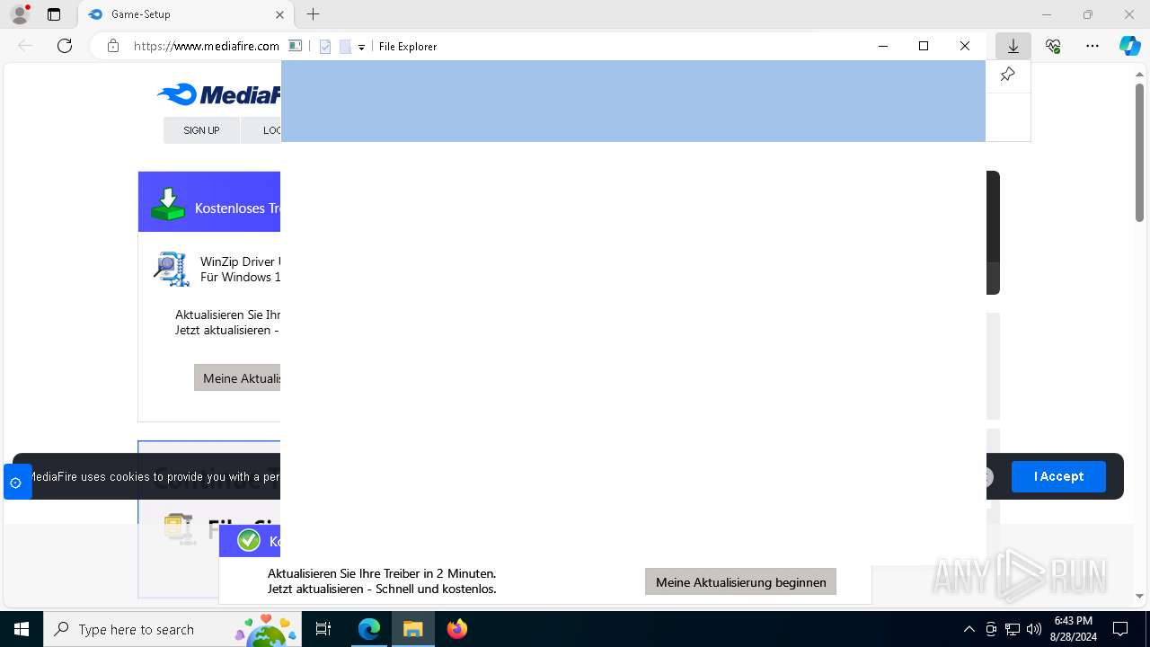Launch Copilot from the Edge toolbar

1129,46
